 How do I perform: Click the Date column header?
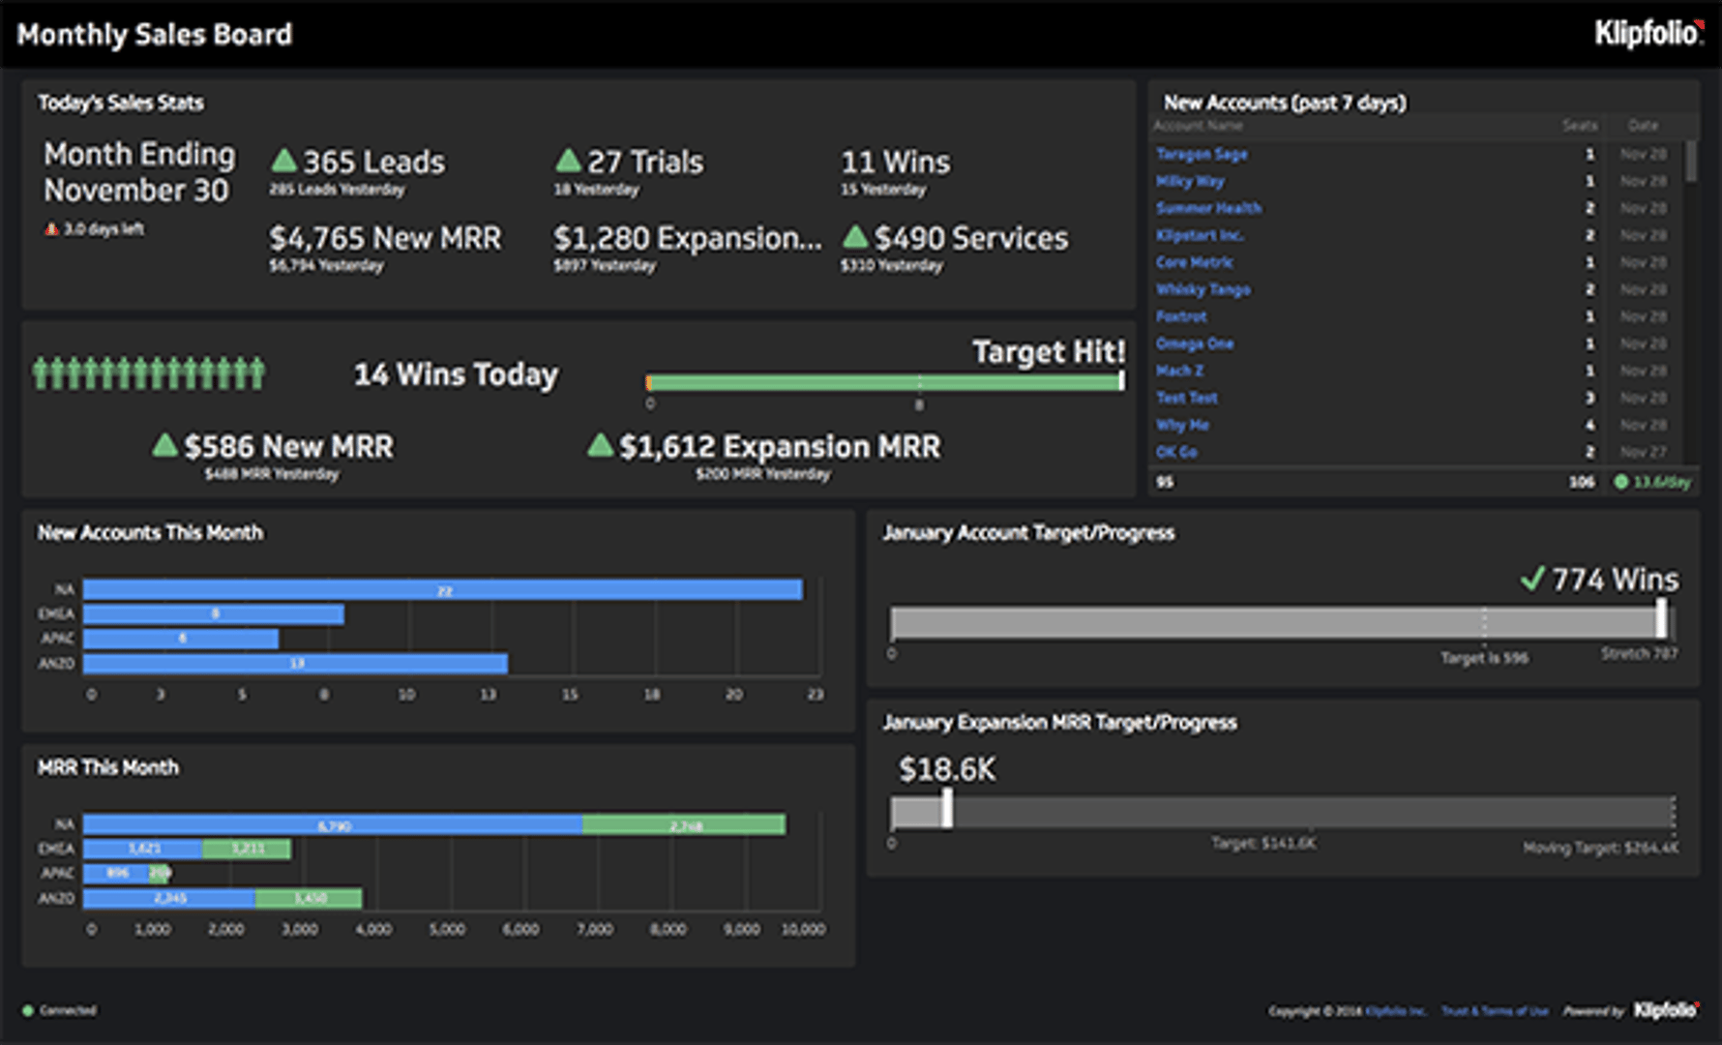(1646, 126)
